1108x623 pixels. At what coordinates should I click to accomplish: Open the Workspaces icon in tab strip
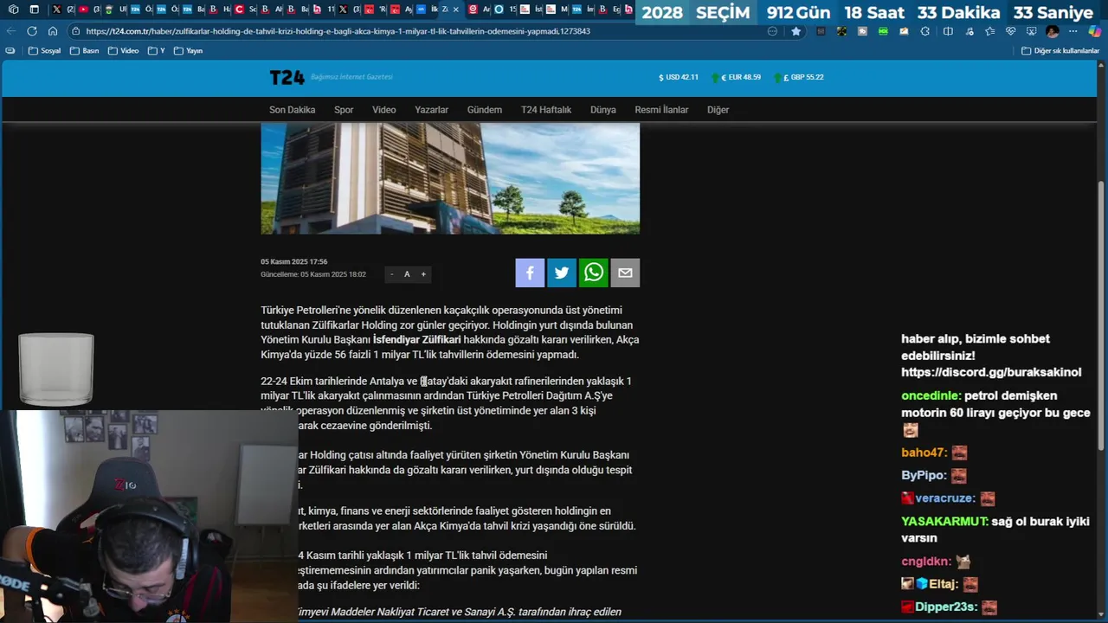pyautogui.click(x=13, y=10)
